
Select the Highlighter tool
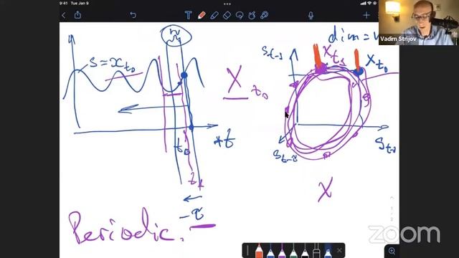214,15
